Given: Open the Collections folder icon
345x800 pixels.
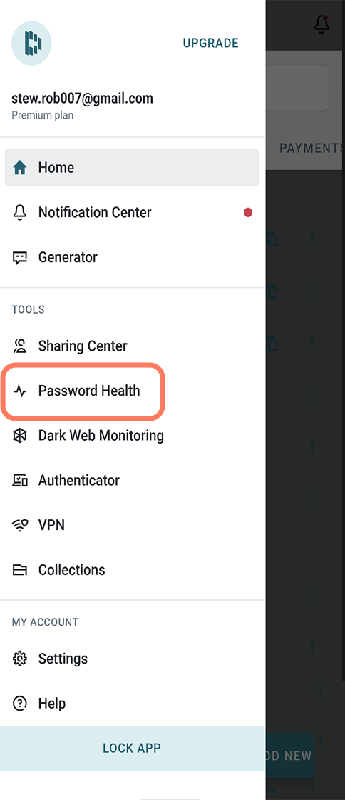Looking at the screenshot, I should click(x=20, y=570).
